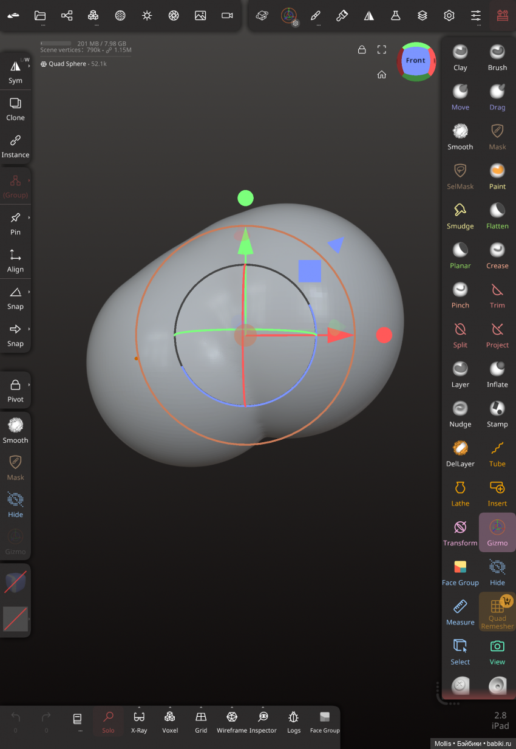Pick the Pinch tool

[460, 295]
